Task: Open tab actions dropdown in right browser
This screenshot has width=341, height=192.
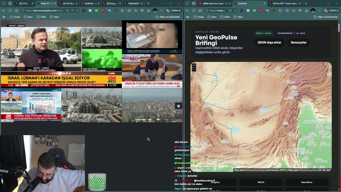Action: [187, 3]
